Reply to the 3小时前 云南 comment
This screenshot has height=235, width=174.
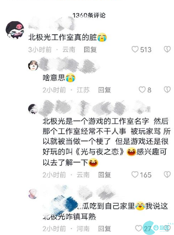[90, 50]
